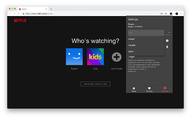
Task: Open the Manage Profiles button
Action: (x=95, y=84)
